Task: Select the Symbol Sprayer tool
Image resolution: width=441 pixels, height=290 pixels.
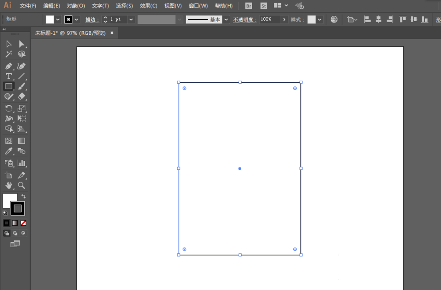Action: 9,163
